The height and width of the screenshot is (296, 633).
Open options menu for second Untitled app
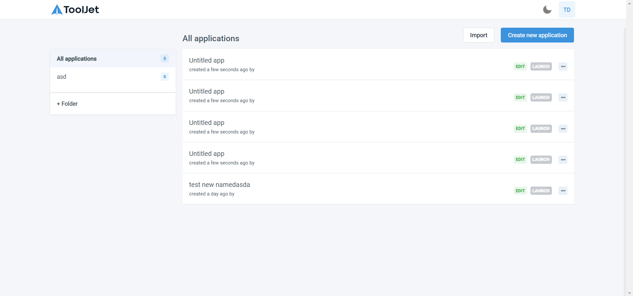click(562, 97)
